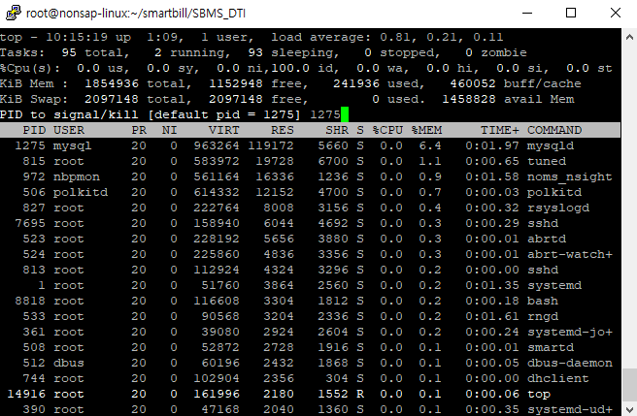Viewport: 637px width, 416px height.
Task: Click the R status of top process
Action: [360, 394]
